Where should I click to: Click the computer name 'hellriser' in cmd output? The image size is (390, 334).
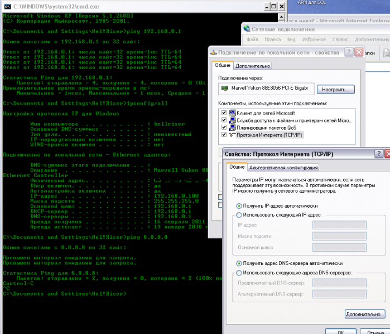(169, 124)
